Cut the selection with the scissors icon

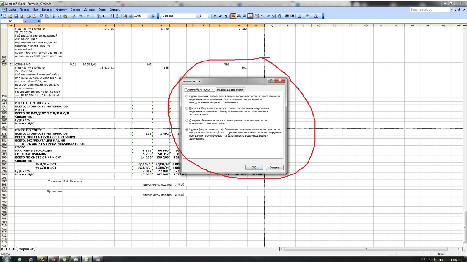tap(54, 16)
